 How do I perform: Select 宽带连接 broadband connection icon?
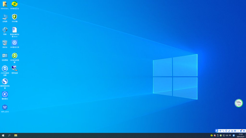pyautogui.click(x=14, y=70)
